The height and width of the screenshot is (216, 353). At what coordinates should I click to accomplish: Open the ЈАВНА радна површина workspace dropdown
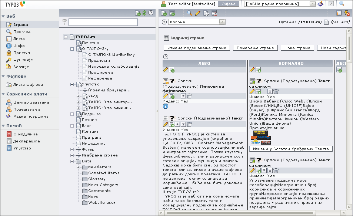[280, 4]
